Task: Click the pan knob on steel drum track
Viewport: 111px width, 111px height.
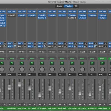Action: click(x=92, y=69)
